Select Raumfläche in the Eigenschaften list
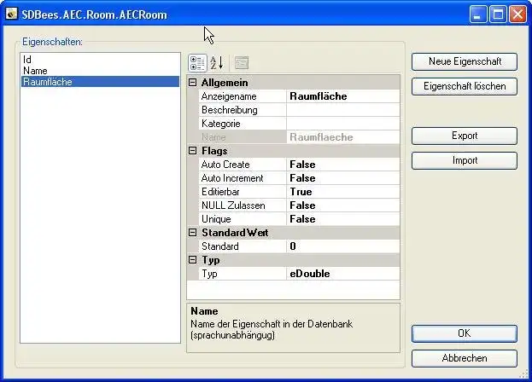 (x=100, y=82)
